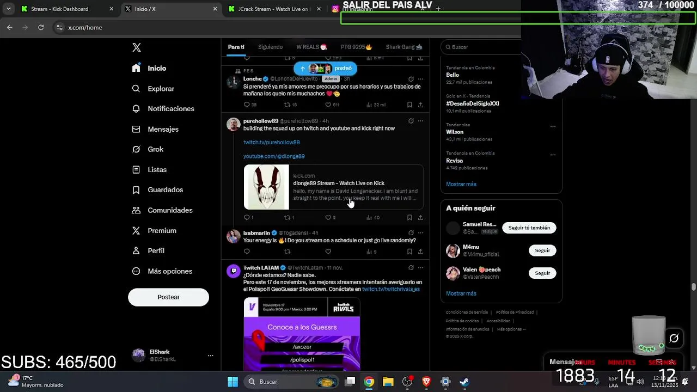697x392 pixels.
Task: Open options for Wilson trend
Action: [x=553, y=126]
